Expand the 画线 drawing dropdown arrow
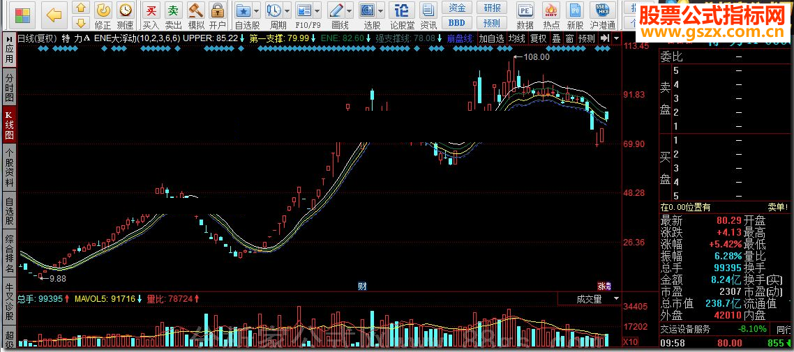The image size is (794, 352). pos(350,10)
